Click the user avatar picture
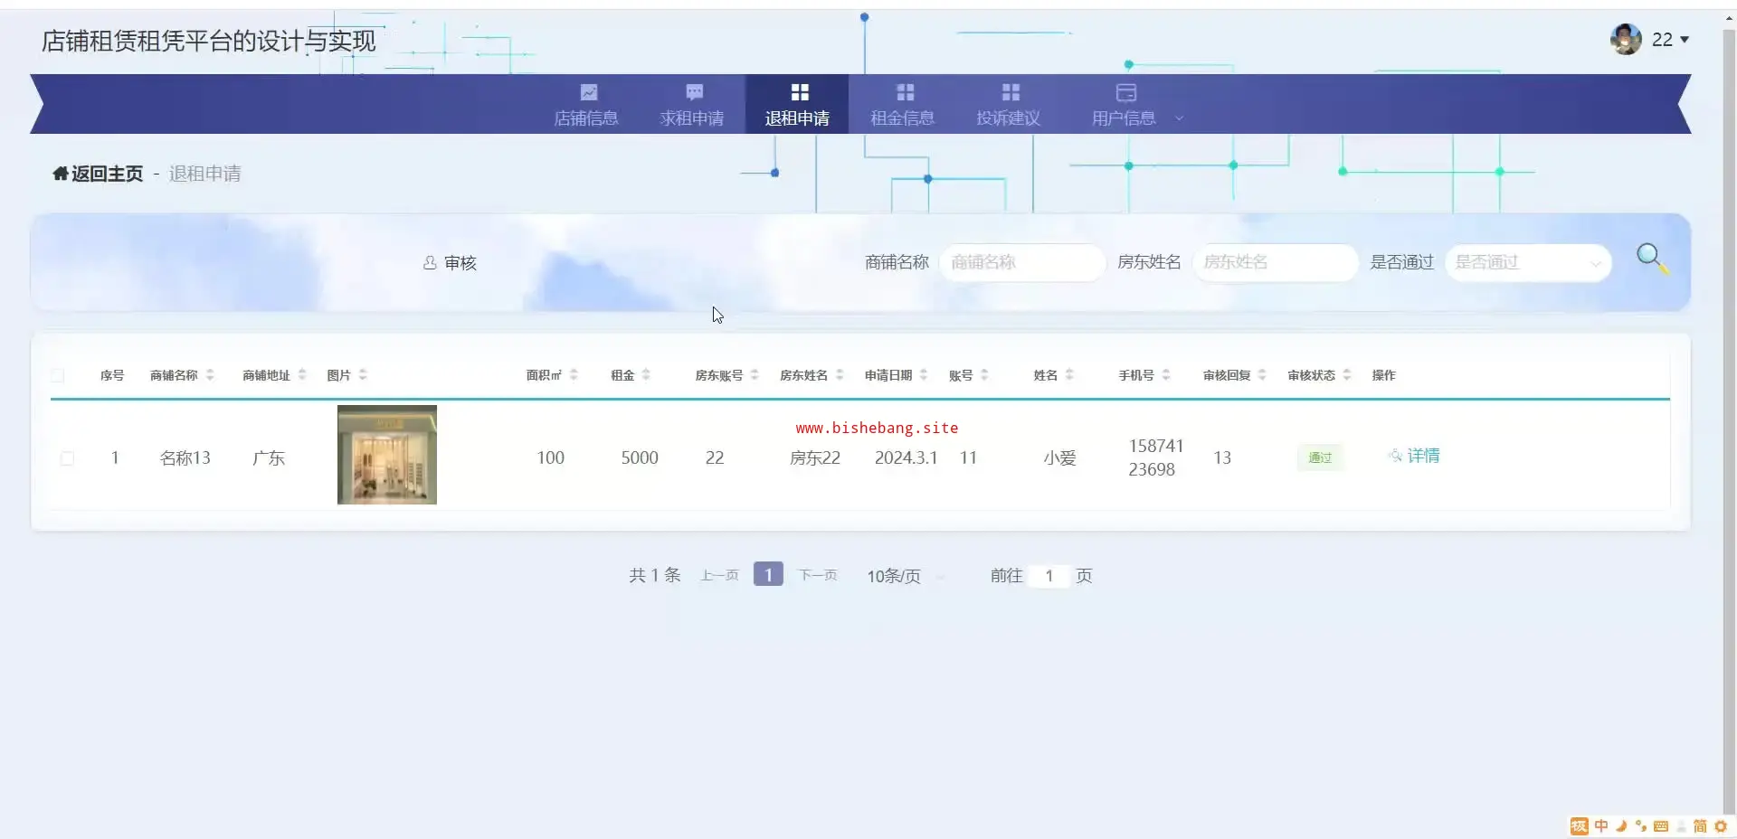The width and height of the screenshot is (1737, 839). [x=1625, y=39]
